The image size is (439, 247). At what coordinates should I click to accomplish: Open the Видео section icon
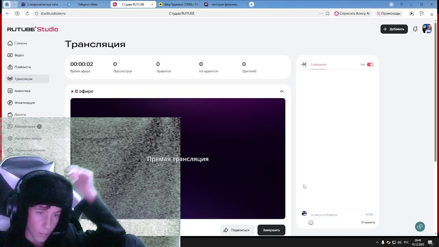pos(10,55)
